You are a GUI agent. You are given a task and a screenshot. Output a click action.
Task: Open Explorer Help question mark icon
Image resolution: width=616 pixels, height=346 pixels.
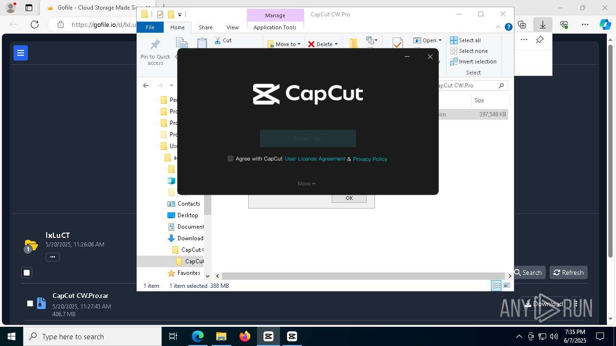[x=508, y=27]
